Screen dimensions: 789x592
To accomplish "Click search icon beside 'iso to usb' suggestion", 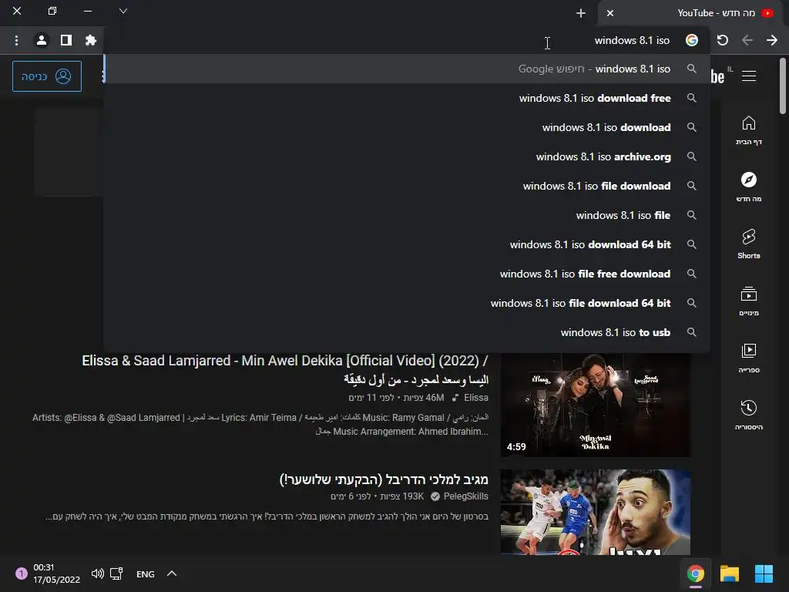I will click(692, 332).
